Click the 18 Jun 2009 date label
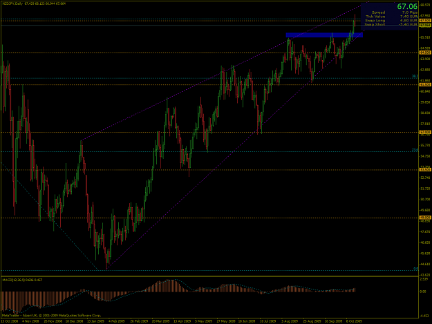432x324 pixels. point(247,321)
